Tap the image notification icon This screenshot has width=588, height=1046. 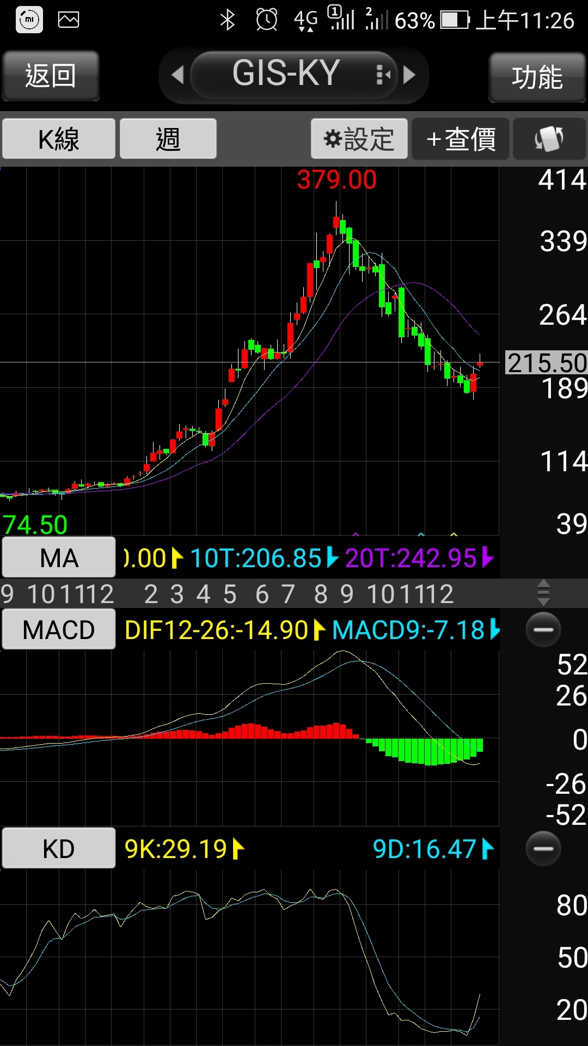(69, 20)
